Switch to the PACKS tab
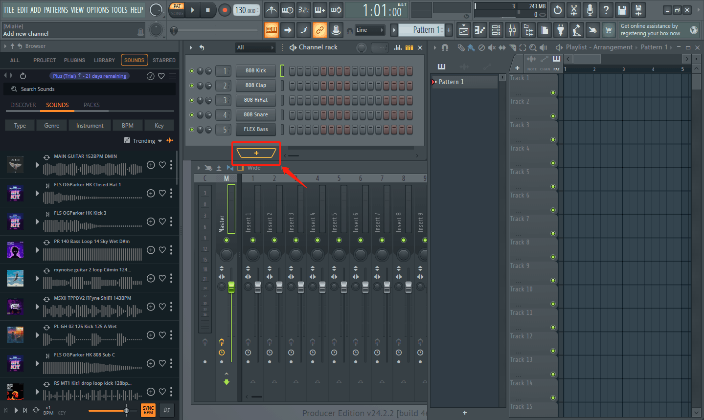Viewport: 704px width, 420px height. [91, 105]
